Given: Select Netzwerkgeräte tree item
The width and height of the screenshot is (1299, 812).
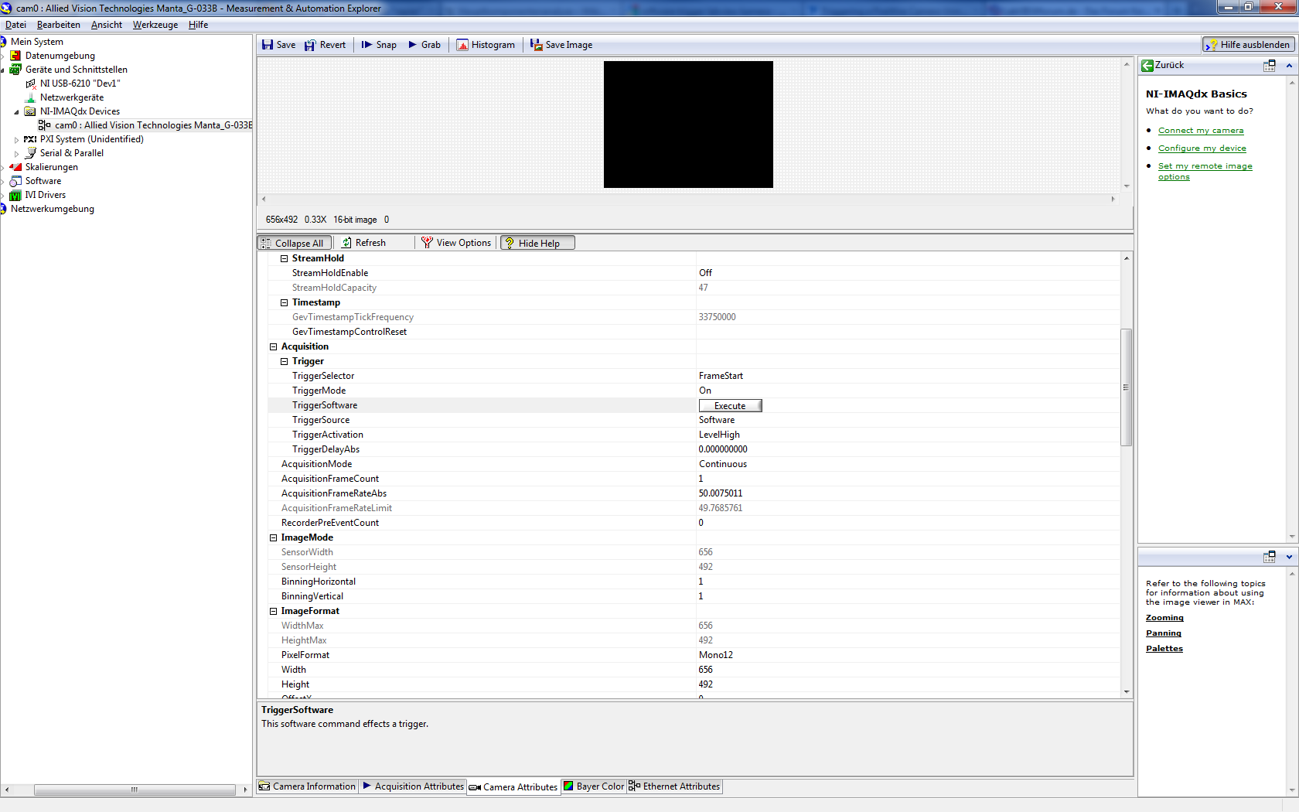Looking at the screenshot, I should tap(71, 97).
